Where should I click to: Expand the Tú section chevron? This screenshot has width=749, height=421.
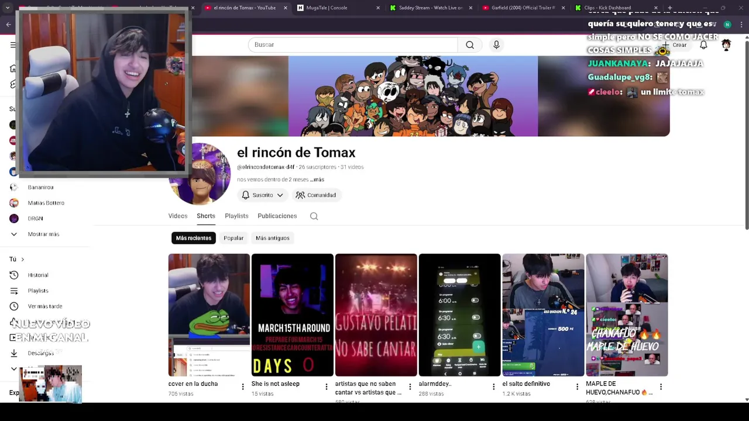click(x=23, y=260)
